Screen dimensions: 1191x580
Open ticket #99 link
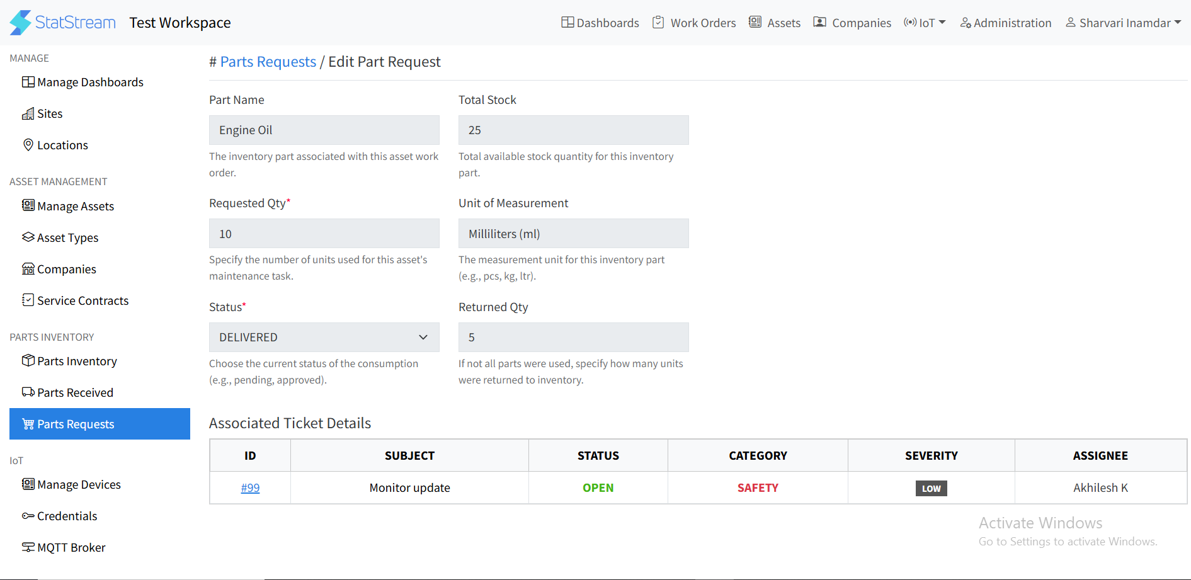point(250,488)
